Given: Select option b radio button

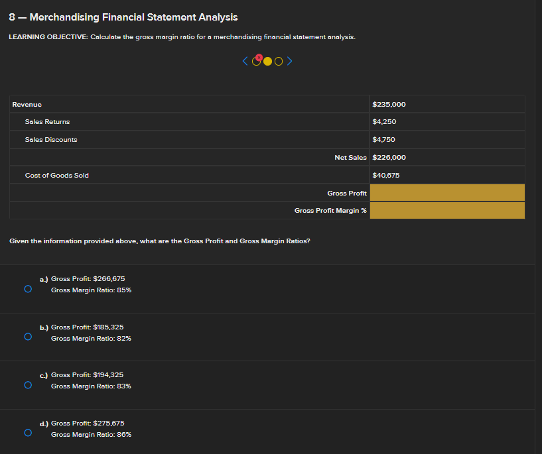Looking at the screenshot, I should [27, 337].
